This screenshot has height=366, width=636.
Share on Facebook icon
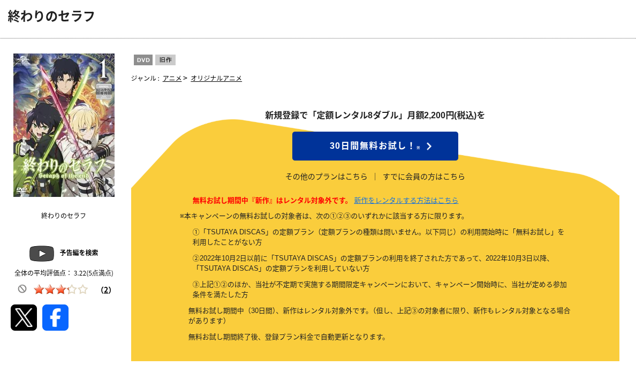click(x=55, y=317)
